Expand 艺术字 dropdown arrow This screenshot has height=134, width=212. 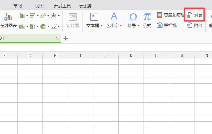(x=121, y=26)
